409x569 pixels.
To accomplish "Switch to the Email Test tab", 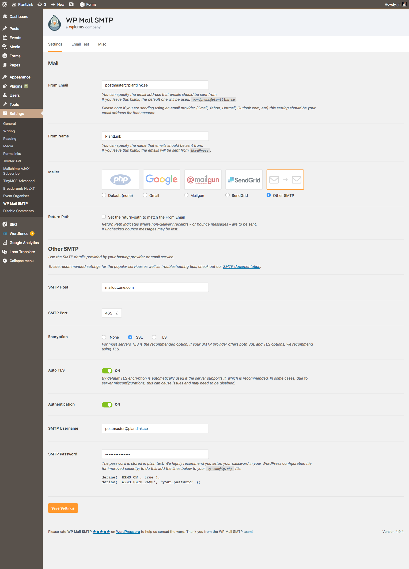I will pos(80,44).
